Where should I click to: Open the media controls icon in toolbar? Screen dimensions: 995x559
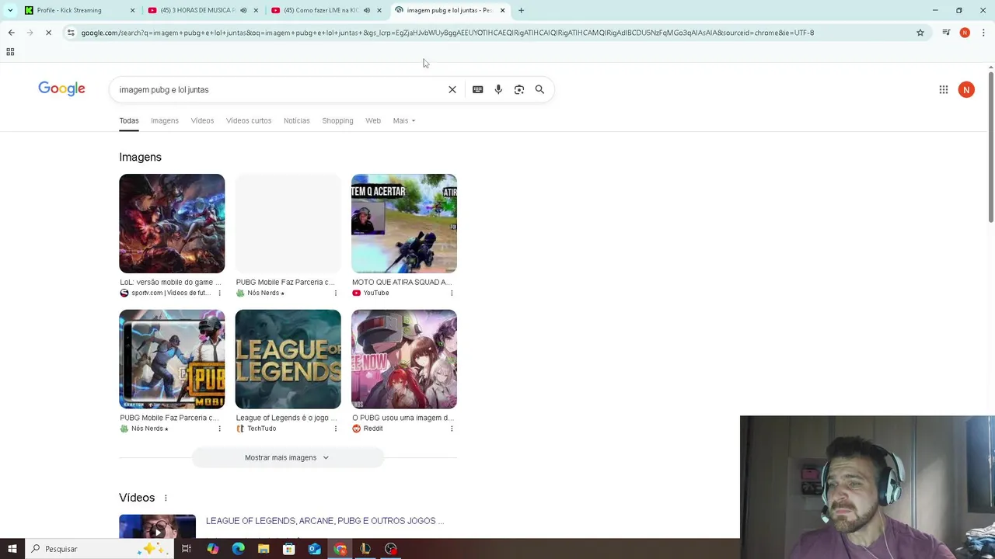[x=946, y=33]
